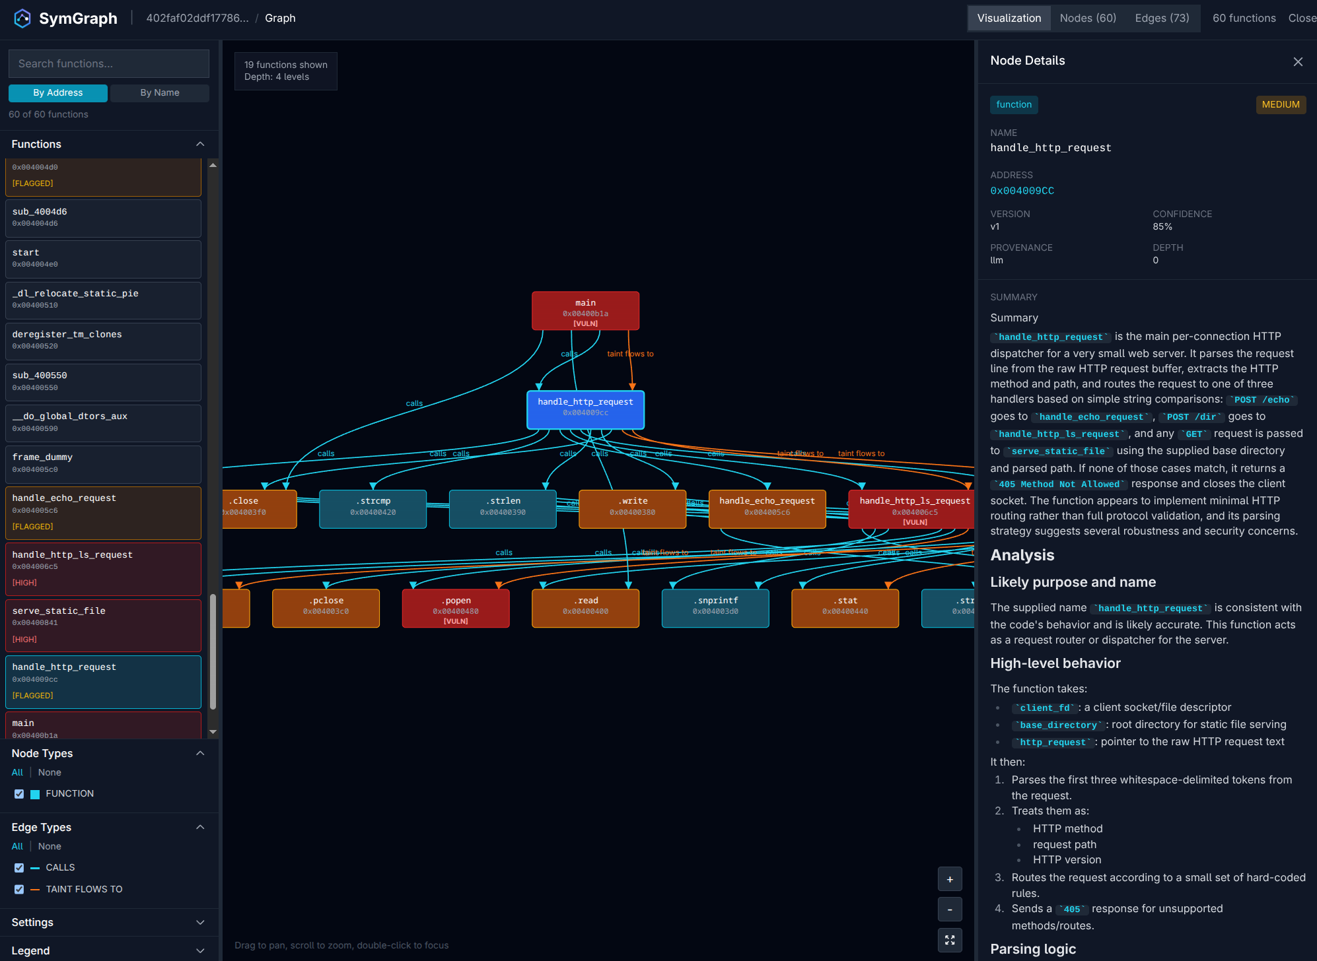The width and height of the screenshot is (1317, 961).
Task: Focus the Search functions field
Action: [109, 64]
